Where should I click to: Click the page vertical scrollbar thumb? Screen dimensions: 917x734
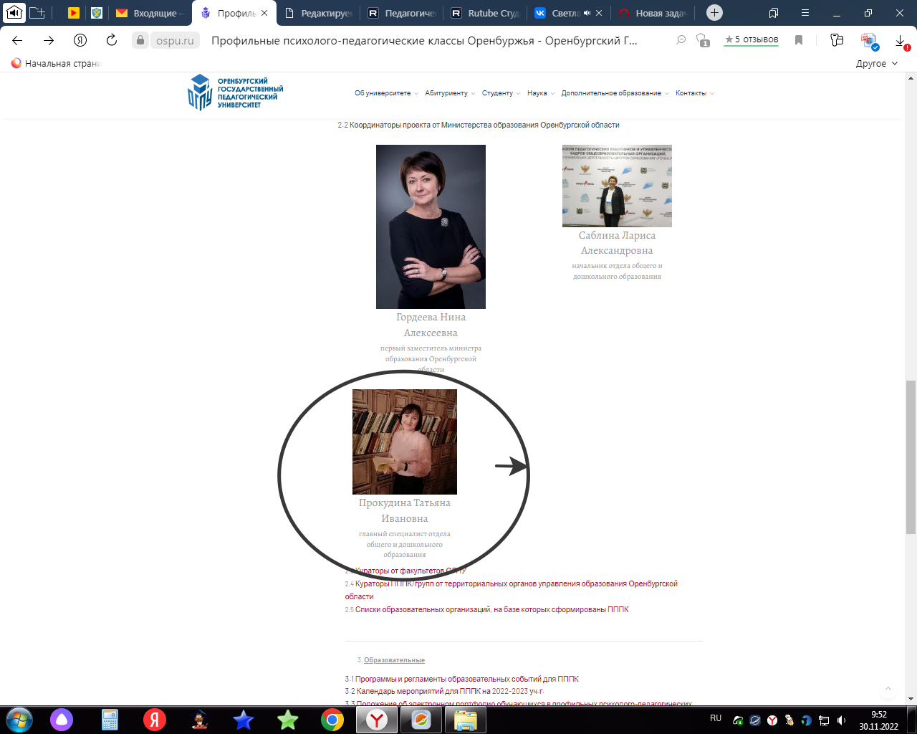tap(911, 457)
